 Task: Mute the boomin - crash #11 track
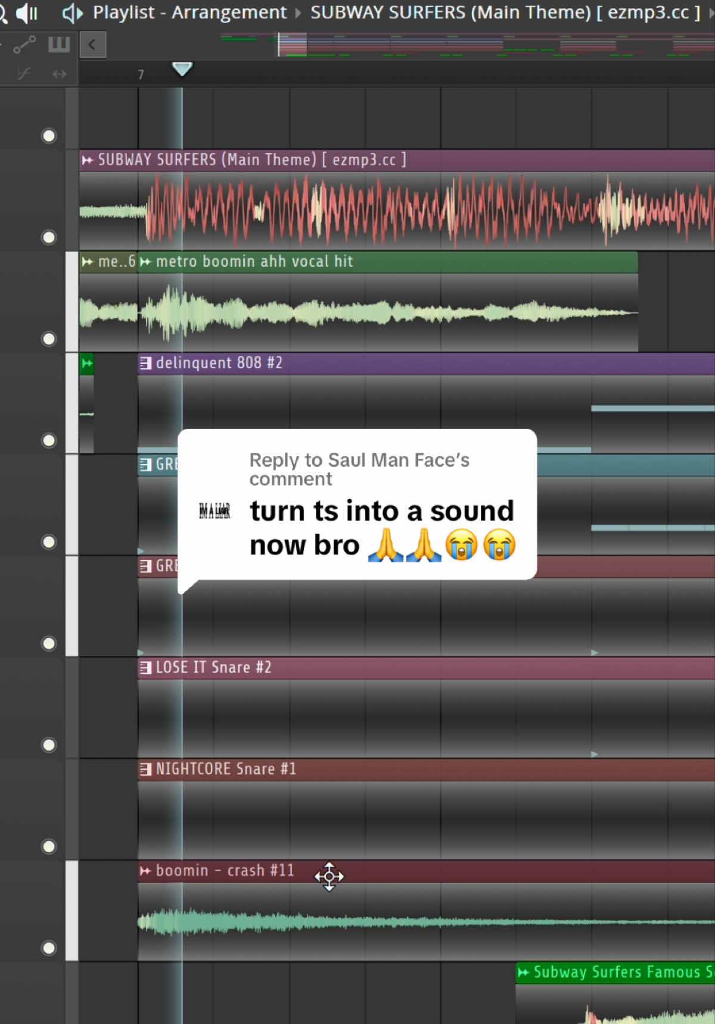point(49,948)
